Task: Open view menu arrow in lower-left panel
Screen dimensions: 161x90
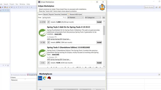Action: (3, 65)
